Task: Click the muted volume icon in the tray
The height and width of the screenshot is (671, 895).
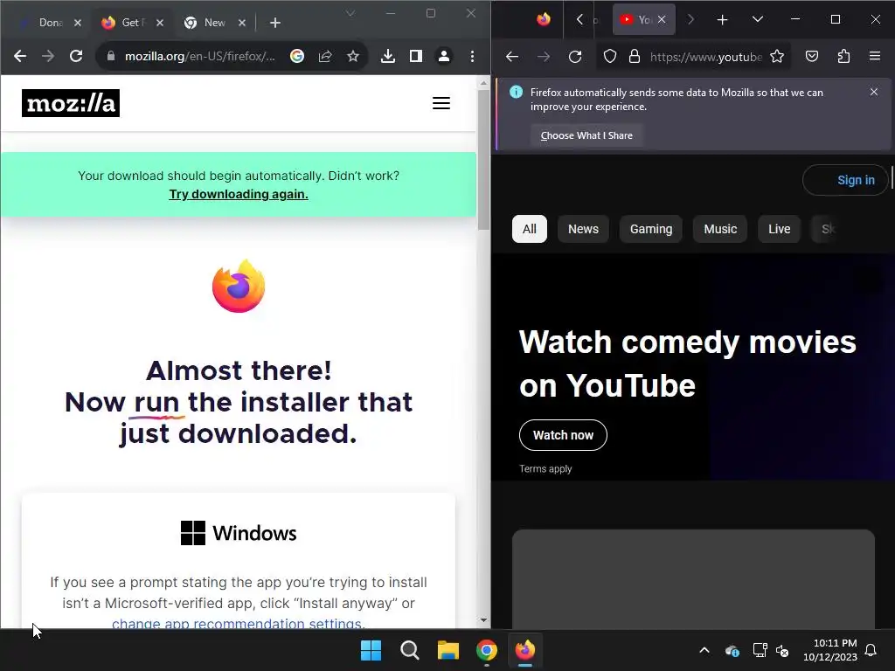Action: (782, 650)
